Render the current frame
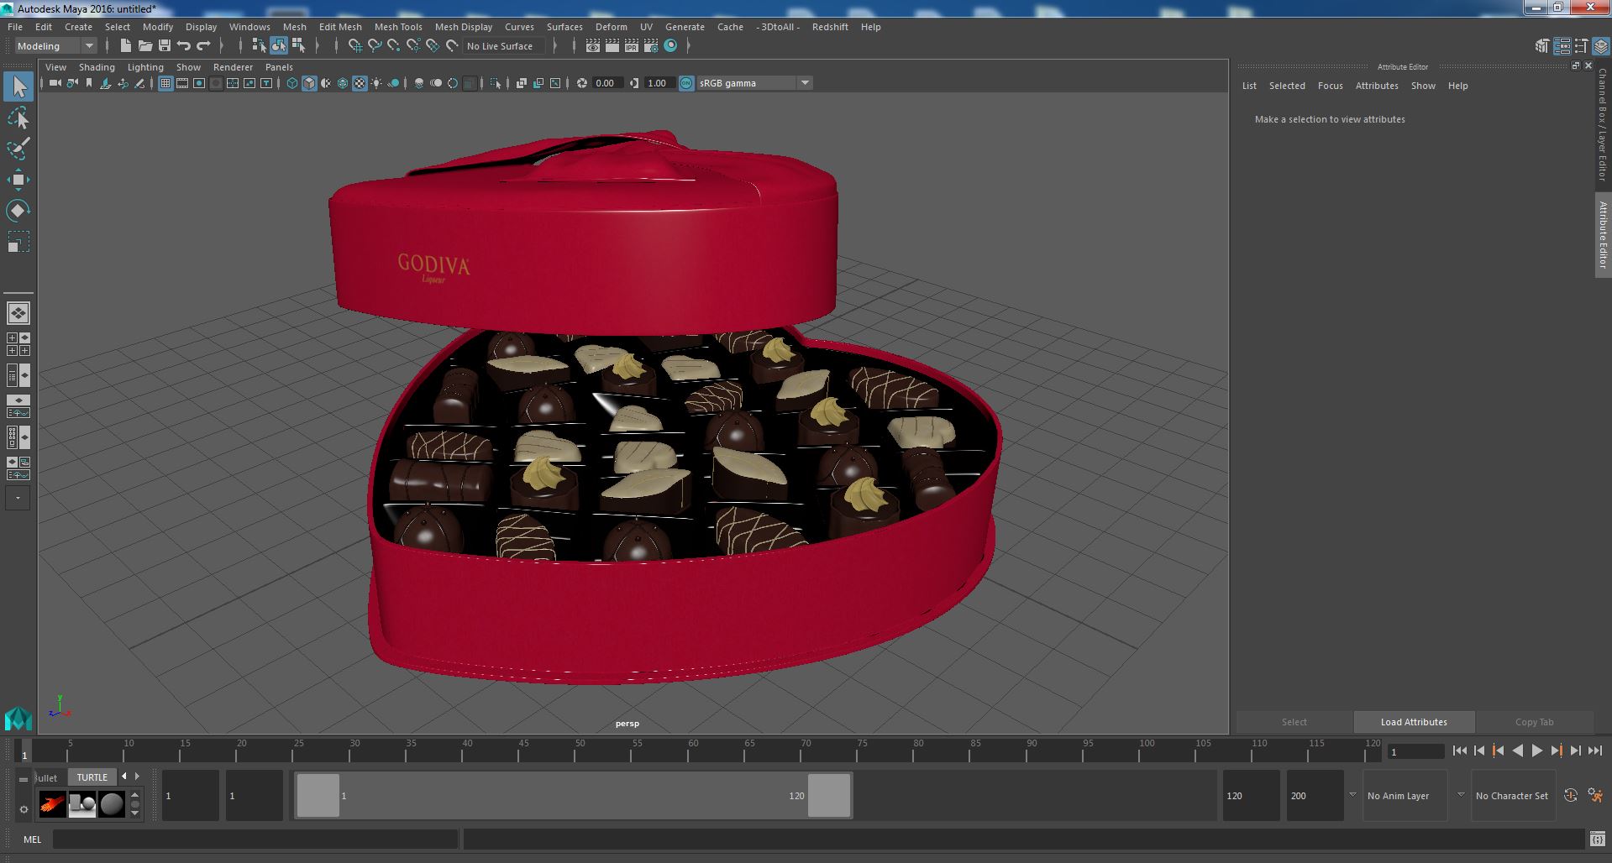Viewport: 1612px width, 863px height. point(612,46)
